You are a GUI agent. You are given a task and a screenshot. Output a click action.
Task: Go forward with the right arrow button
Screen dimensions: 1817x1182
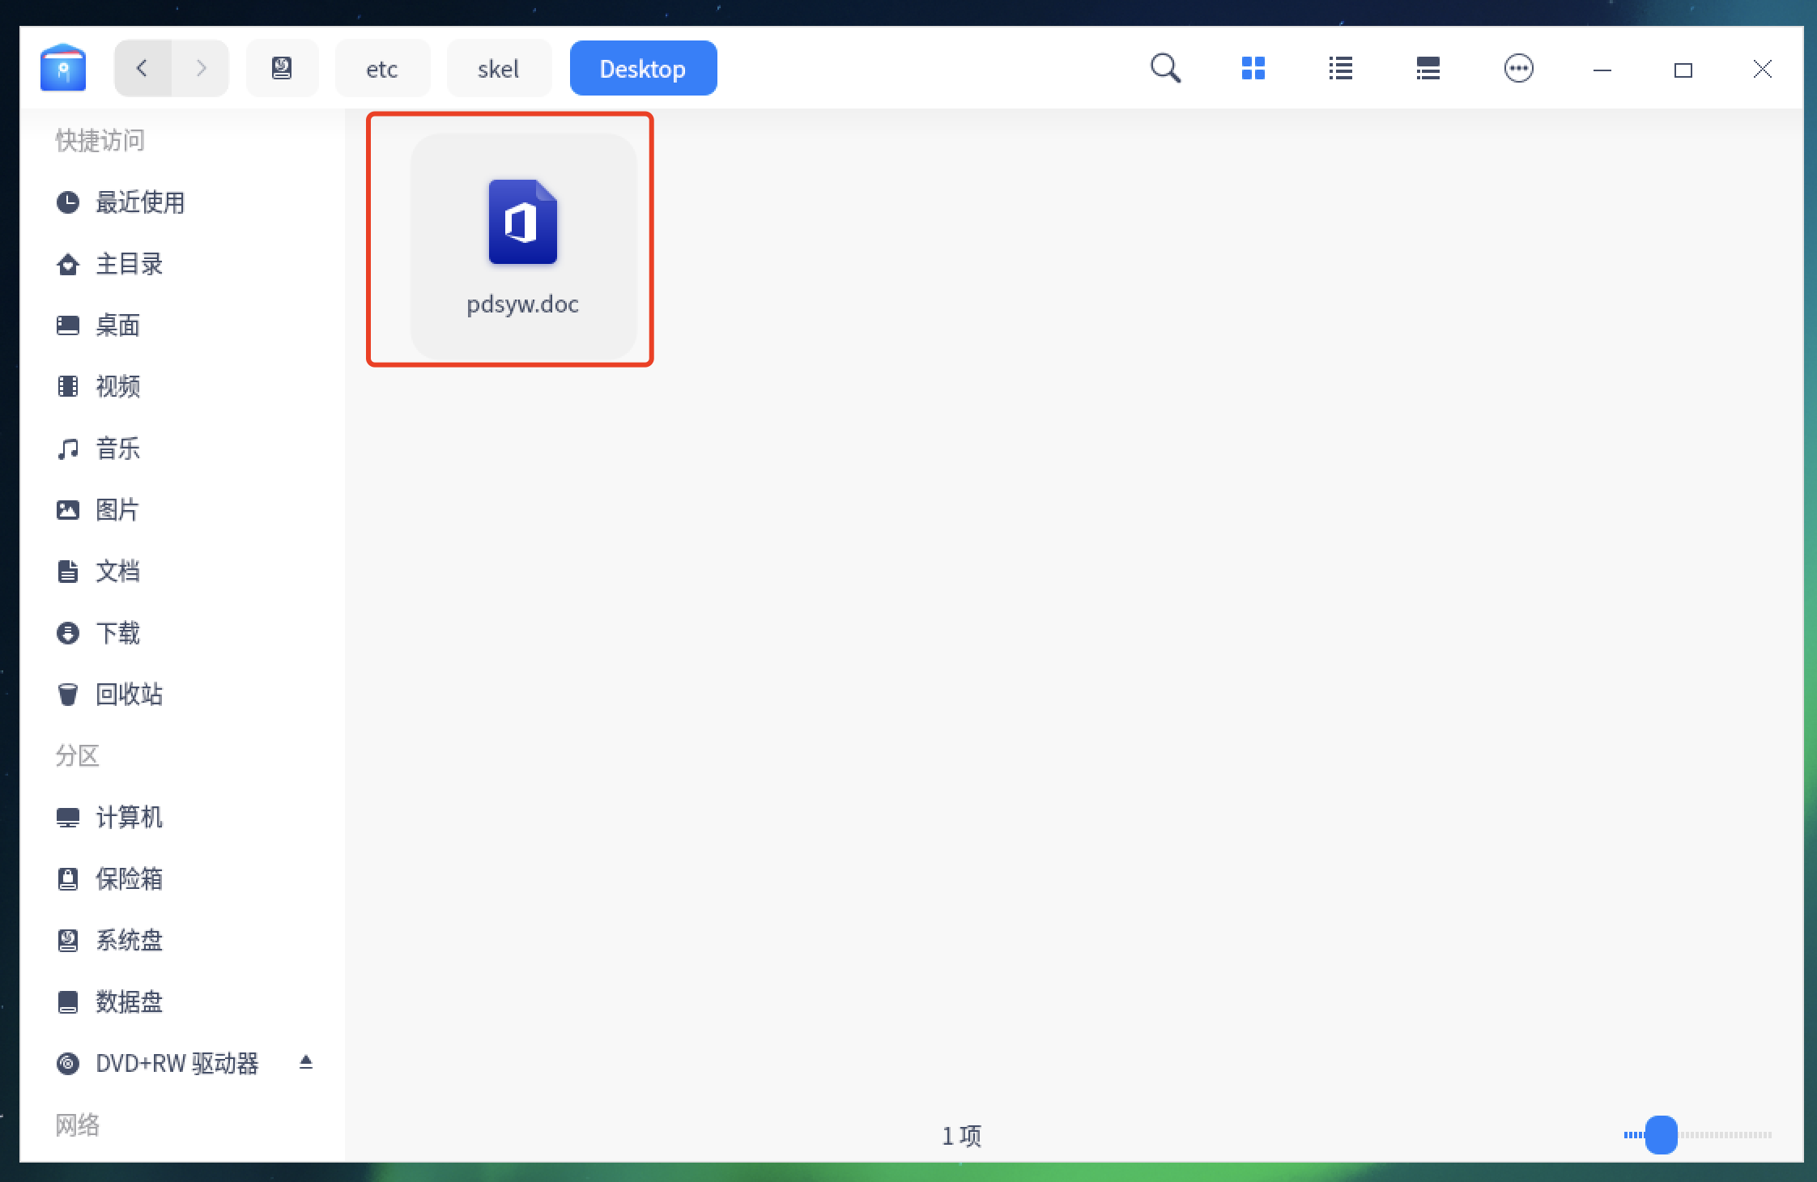click(x=201, y=68)
